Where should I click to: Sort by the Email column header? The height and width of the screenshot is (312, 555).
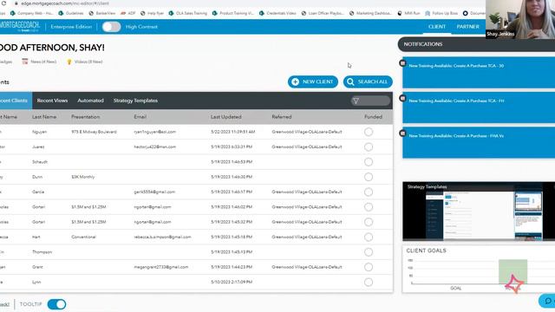click(140, 117)
